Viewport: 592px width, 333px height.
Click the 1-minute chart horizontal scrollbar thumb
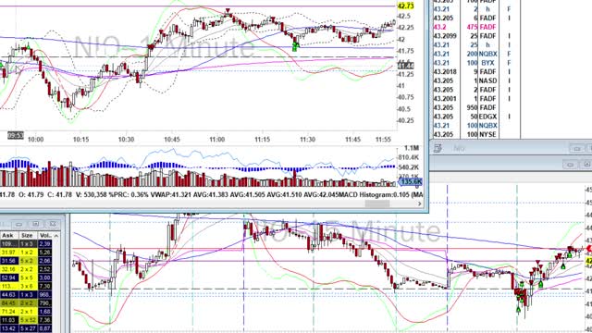tap(377, 203)
